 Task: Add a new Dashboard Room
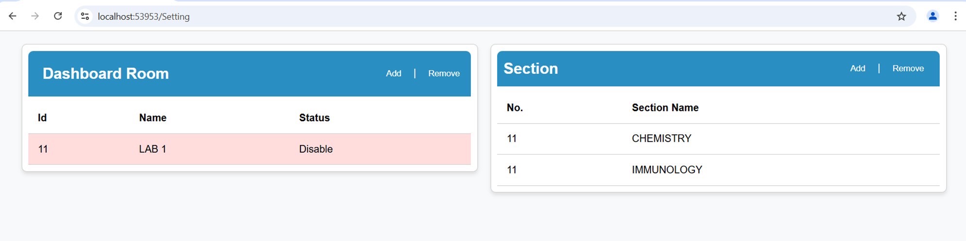click(394, 73)
